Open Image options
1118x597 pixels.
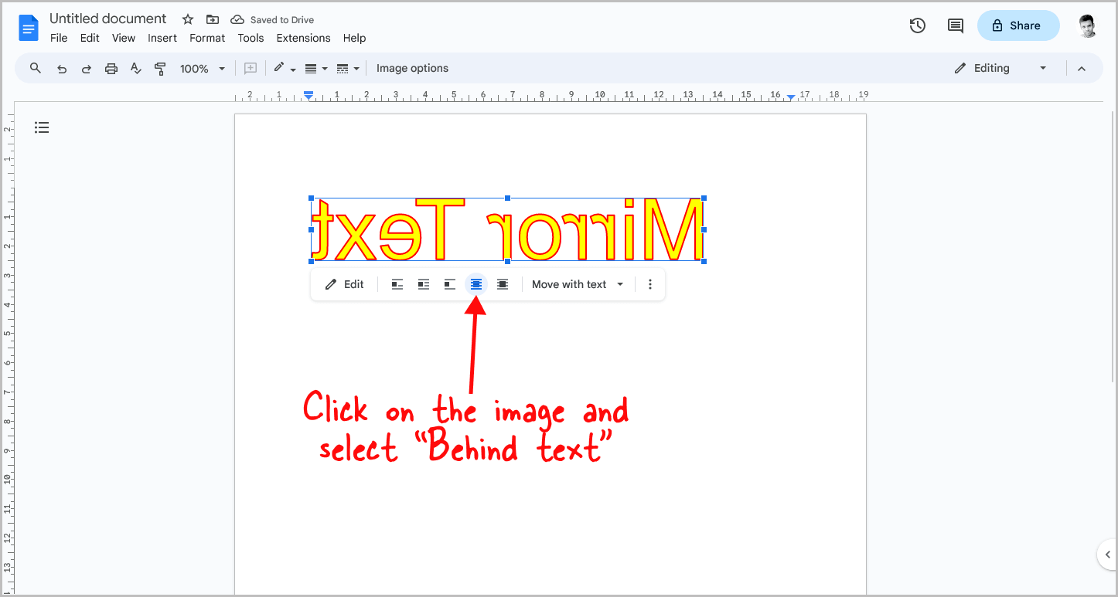[x=412, y=68]
